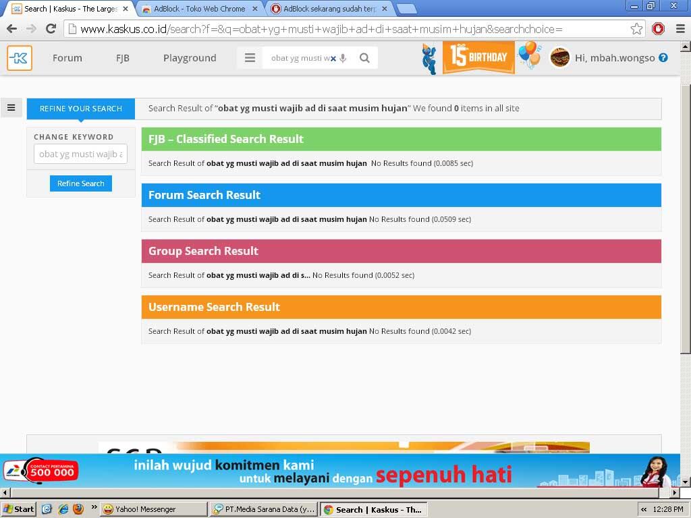This screenshot has width=691, height=518.
Task: Click the birthday balloons icon
Action: coord(530,55)
